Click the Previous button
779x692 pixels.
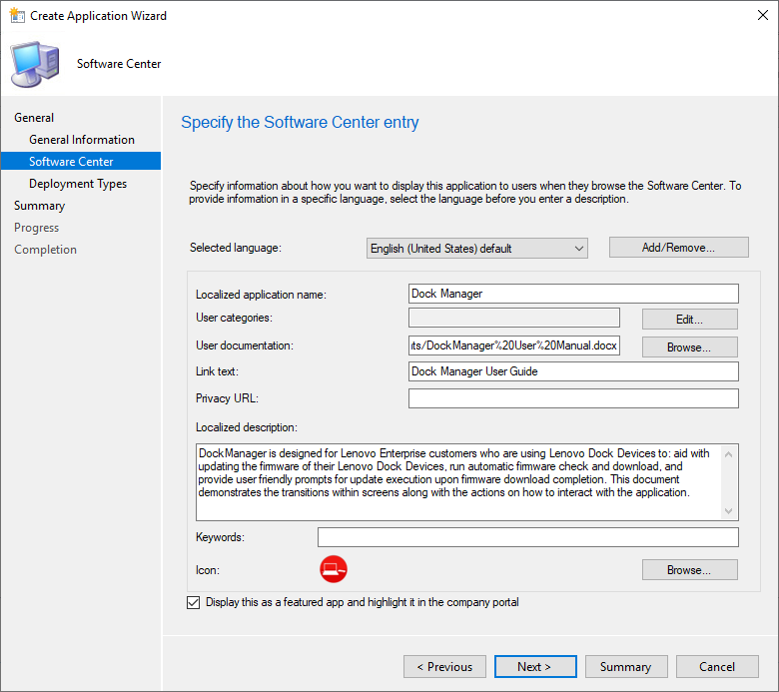444,667
